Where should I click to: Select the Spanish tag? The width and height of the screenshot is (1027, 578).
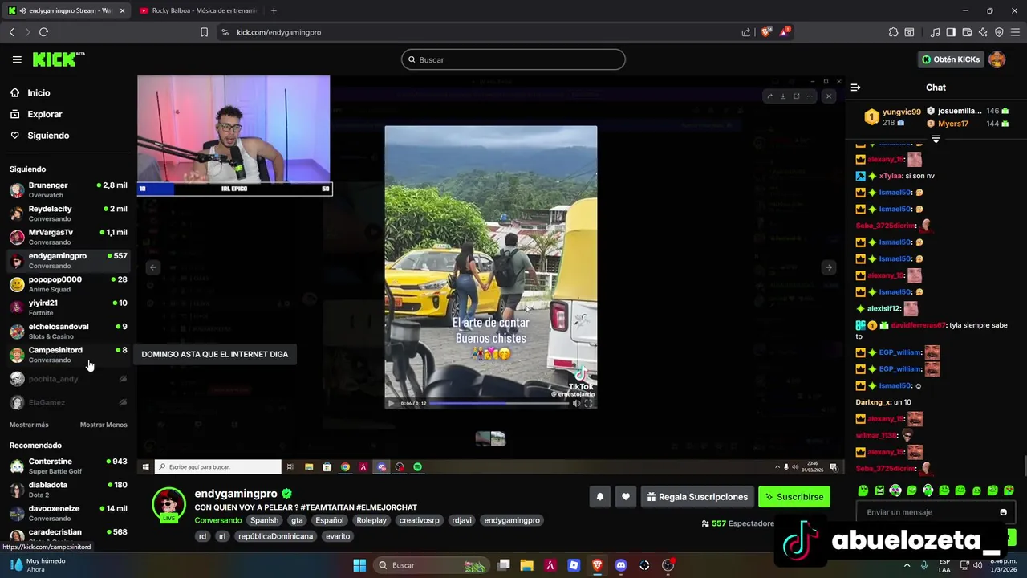click(264, 520)
